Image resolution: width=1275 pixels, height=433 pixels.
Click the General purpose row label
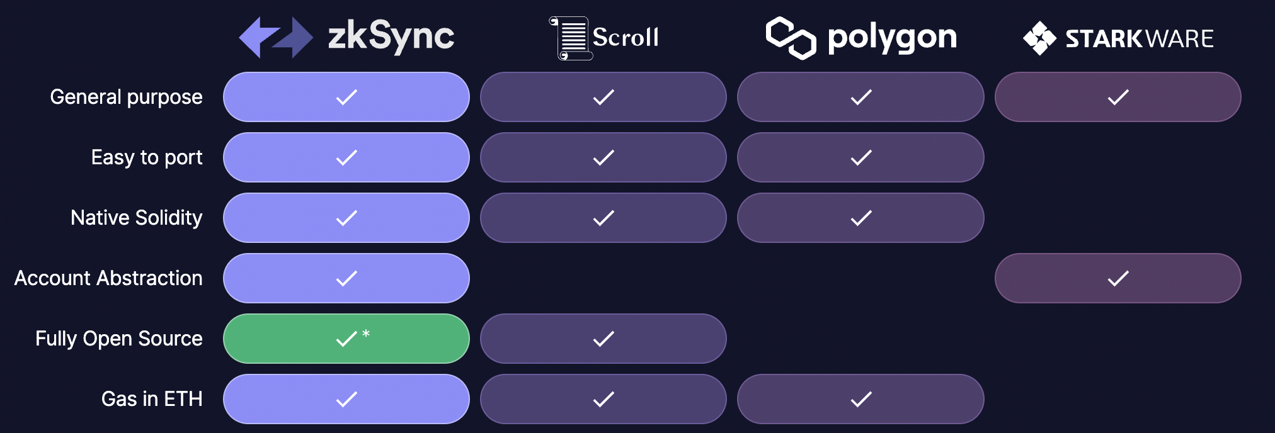tap(126, 97)
